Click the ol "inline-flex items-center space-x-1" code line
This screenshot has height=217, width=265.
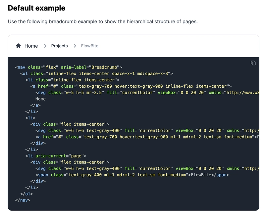pos(96,73)
